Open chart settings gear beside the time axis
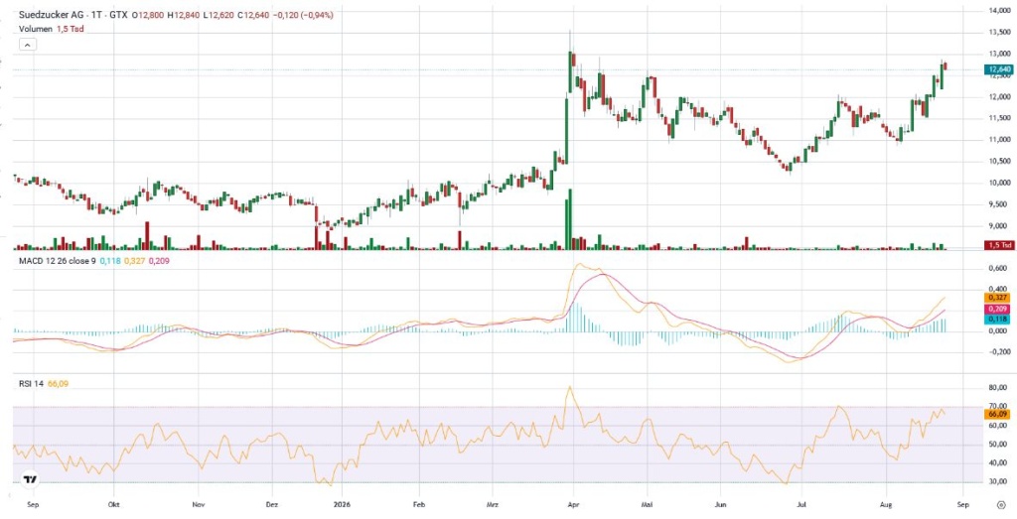Screen dimensions: 1017x519 1001,503
